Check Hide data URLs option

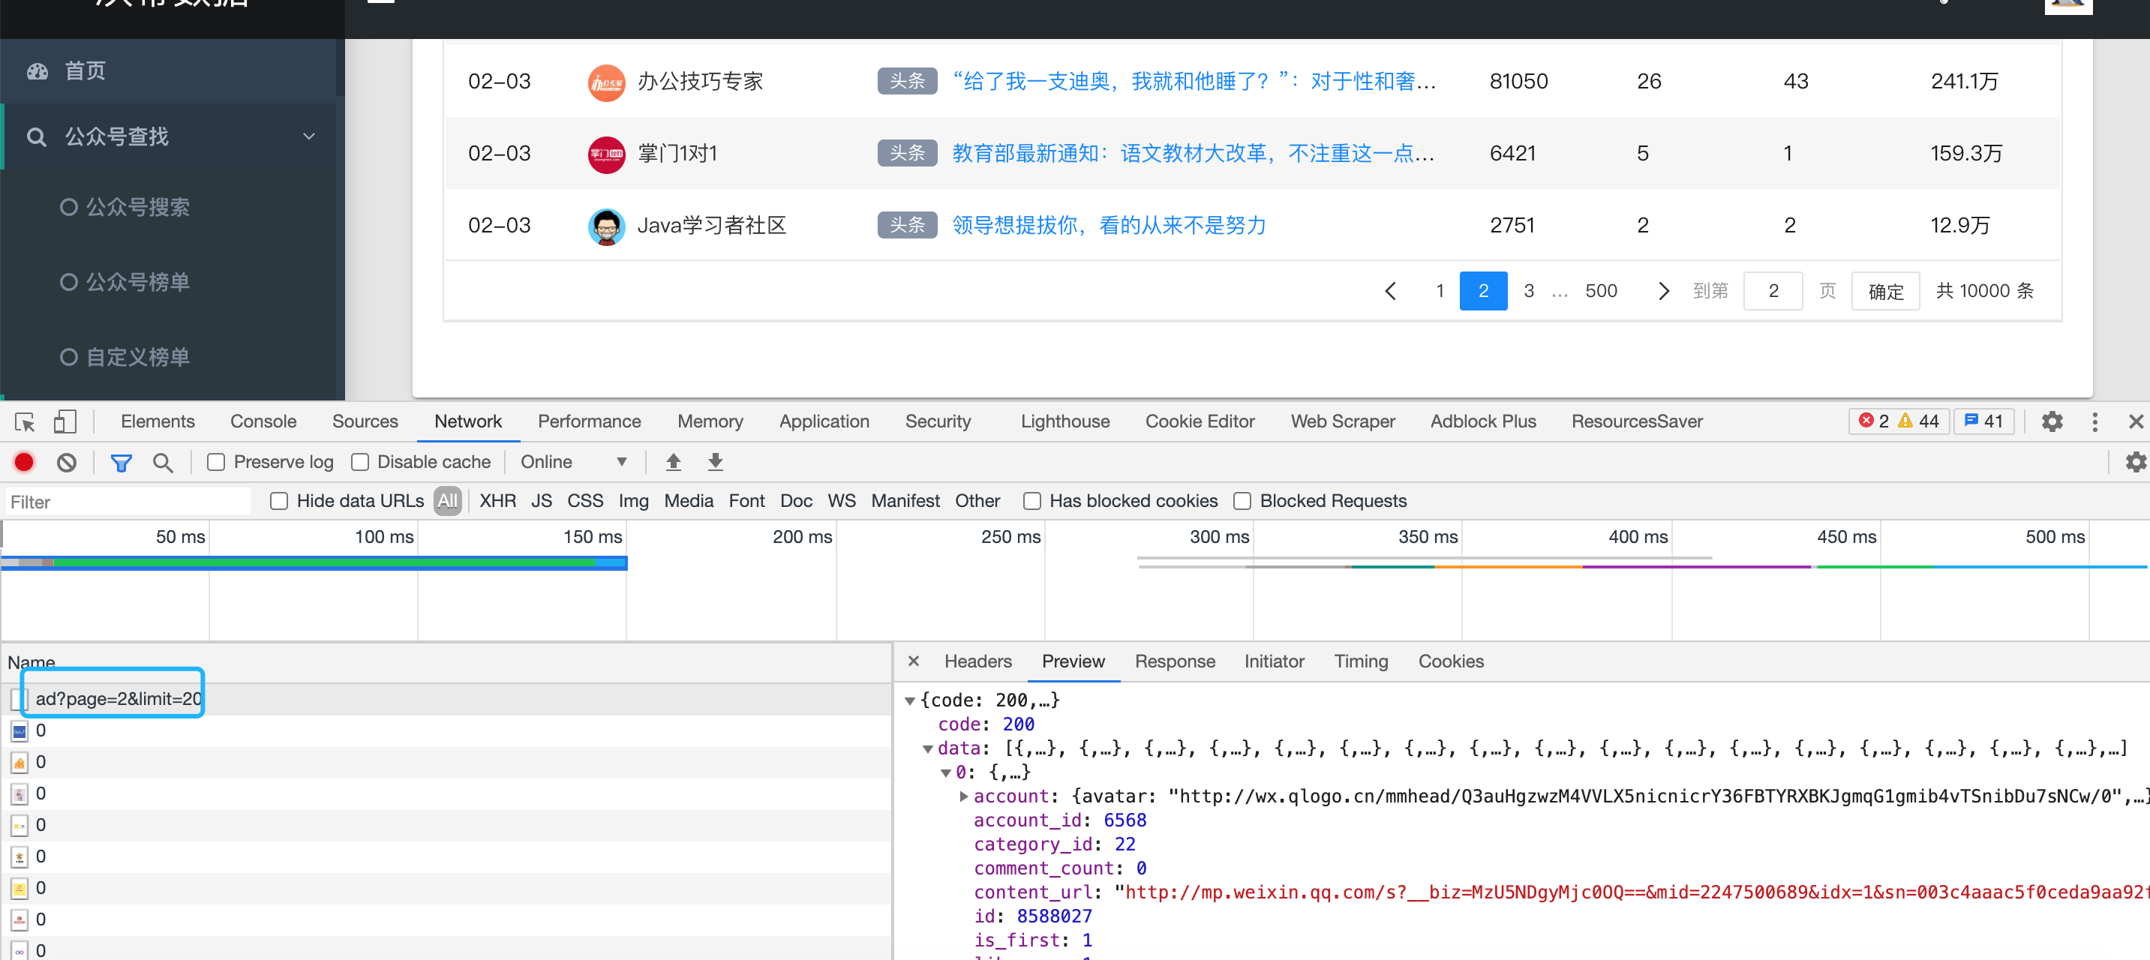[280, 501]
